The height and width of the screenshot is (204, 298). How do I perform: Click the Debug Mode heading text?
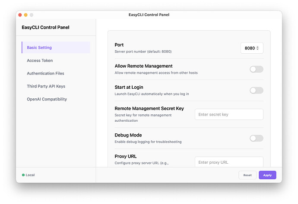128,135
